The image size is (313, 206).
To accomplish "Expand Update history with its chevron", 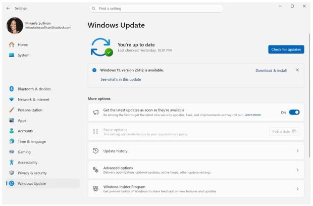I will (298, 150).
